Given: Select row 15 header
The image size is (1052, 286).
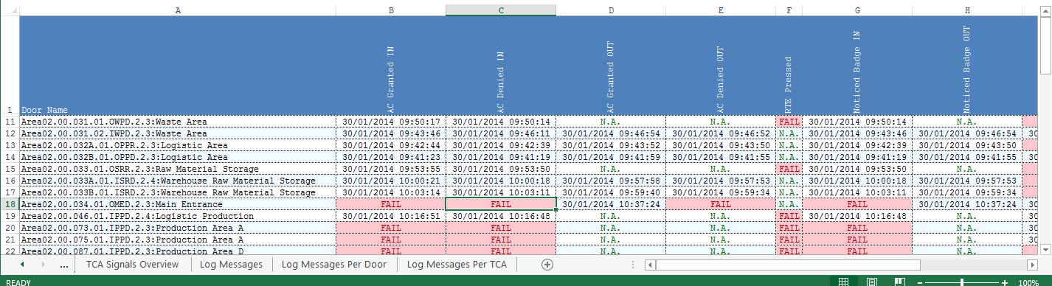Looking at the screenshot, I should tap(10, 169).
